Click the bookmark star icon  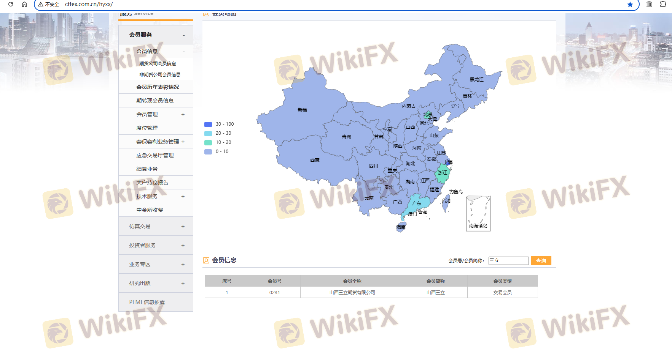click(x=630, y=5)
